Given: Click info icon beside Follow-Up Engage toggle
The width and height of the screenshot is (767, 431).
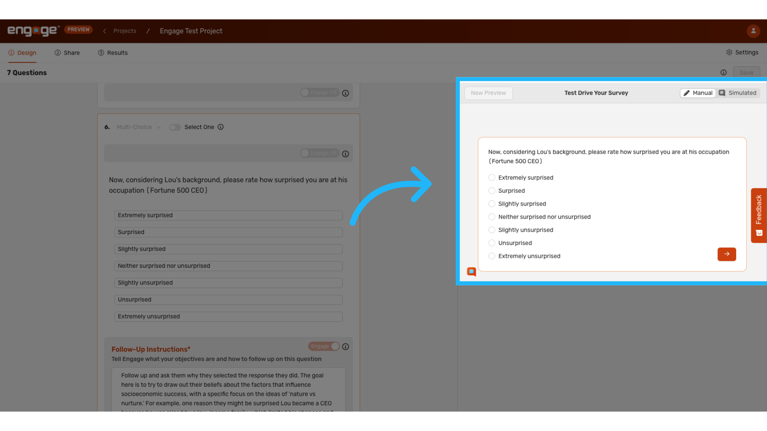Looking at the screenshot, I should tap(346, 346).
